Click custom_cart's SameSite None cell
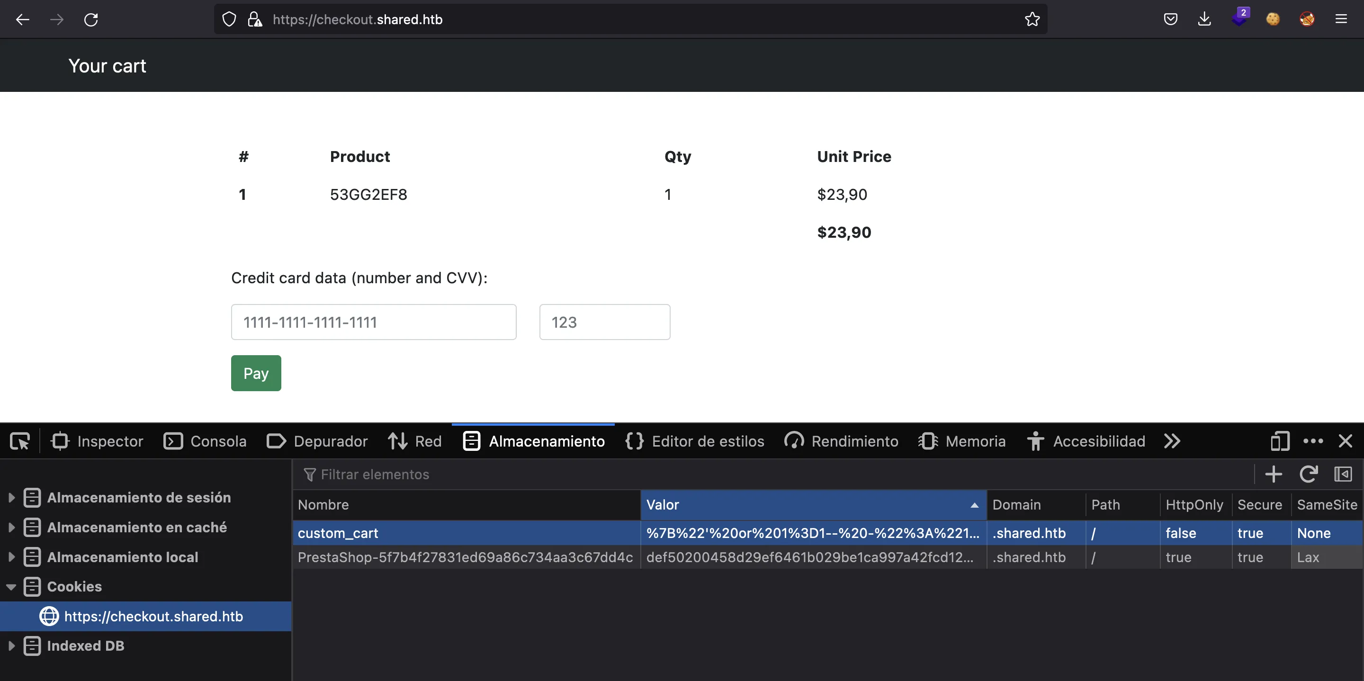 tap(1327, 533)
